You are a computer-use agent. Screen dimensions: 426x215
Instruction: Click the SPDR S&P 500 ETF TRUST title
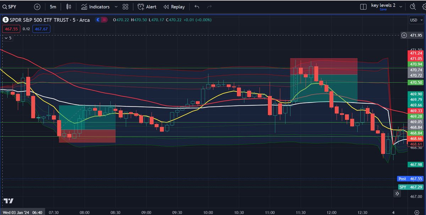click(x=50, y=20)
